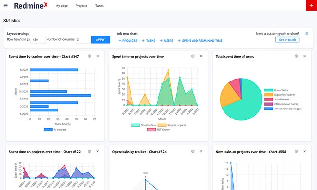
Task: Open gear settings of Chart #522
Action: pos(89,151)
